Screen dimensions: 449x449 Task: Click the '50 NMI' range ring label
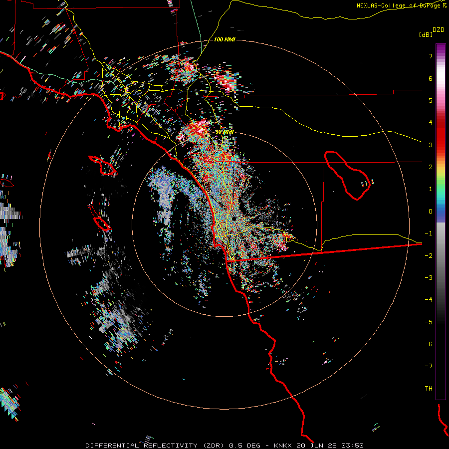(x=224, y=132)
